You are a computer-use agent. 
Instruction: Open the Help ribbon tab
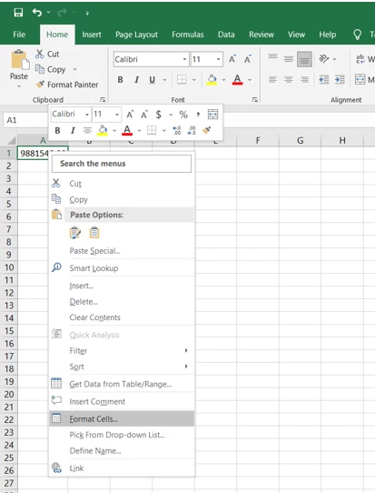coord(328,35)
